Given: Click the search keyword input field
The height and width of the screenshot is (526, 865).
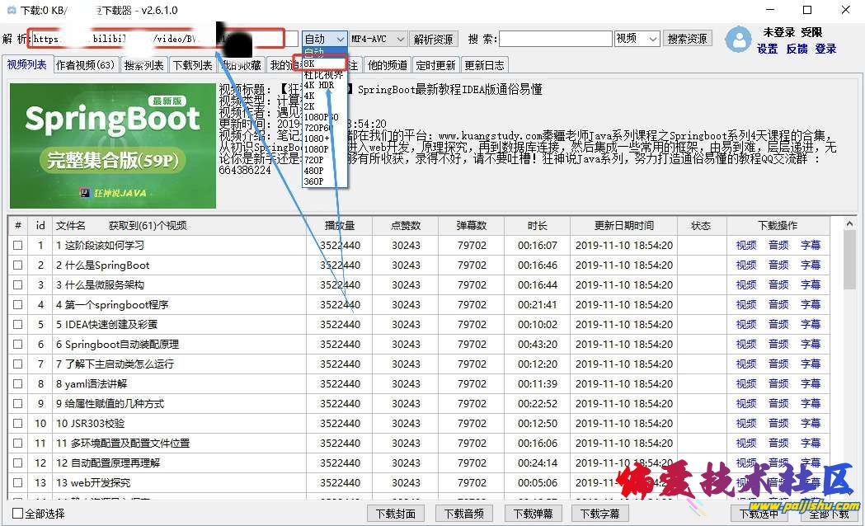Looking at the screenshot, I should coord(555,39).
